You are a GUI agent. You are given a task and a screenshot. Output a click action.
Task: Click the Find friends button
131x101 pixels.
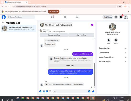108,17
